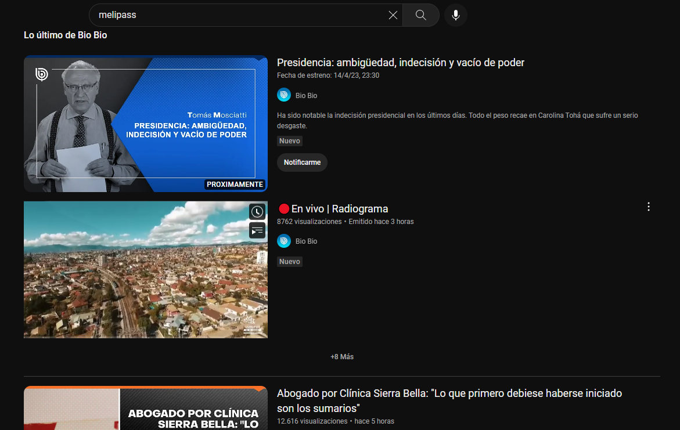Open Abogado por Clínica Sierra Bella thumbnail

click(x=146, y=408)
